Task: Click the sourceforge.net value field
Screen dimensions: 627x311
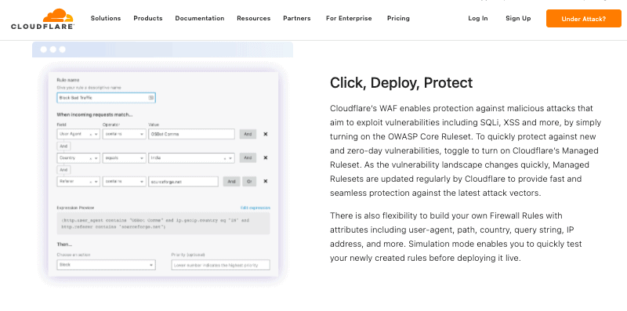Action: point(183,182)
